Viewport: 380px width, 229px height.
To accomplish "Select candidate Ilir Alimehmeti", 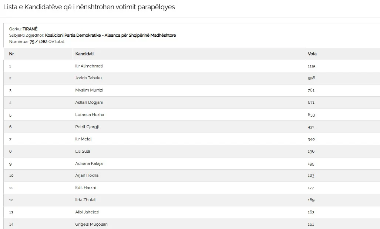I will tap(89, 66).
